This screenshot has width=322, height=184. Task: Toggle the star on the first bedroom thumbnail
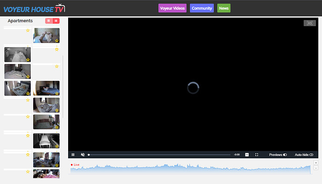click(x=57, y=41)
